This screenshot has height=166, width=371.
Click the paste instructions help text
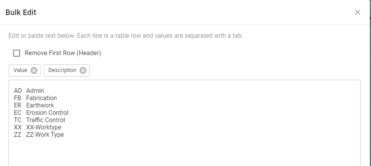click(126, 36)
